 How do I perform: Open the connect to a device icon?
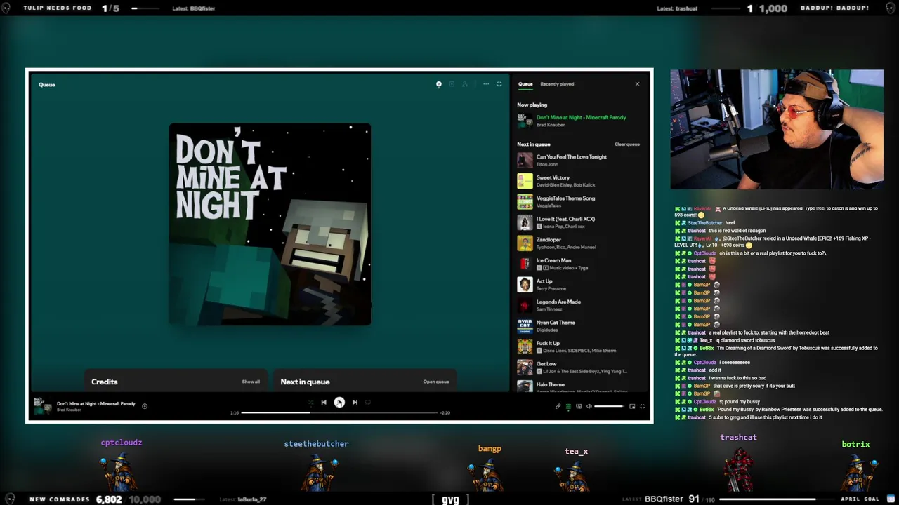(x=579, y=406)
